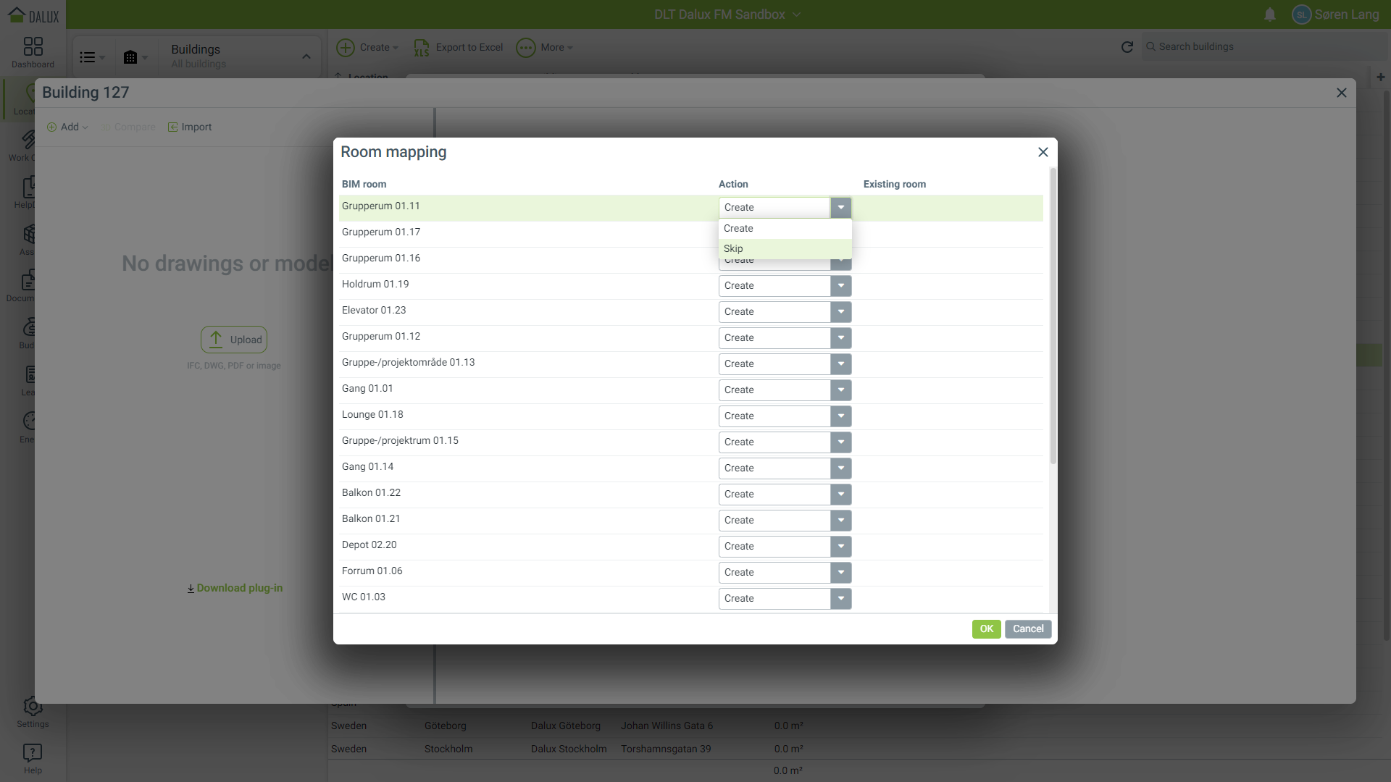
Task: Expand action dropdown for Lounge 01.18
Action: pyautogui.click(x=840, y=416)
